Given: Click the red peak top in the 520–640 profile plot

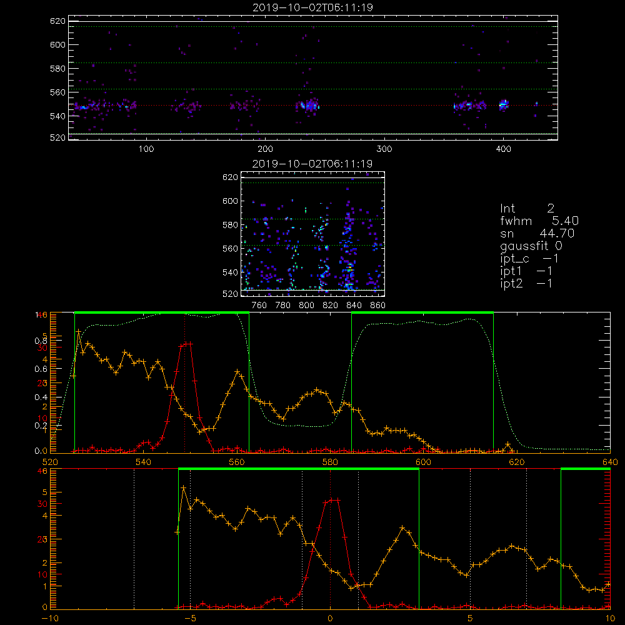Looking at the screenshot, I should pos(187,344).
